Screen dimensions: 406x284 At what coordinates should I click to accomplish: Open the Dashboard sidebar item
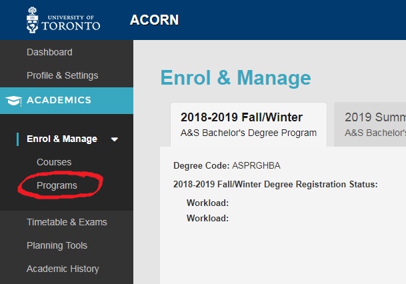tap(49, 52)
